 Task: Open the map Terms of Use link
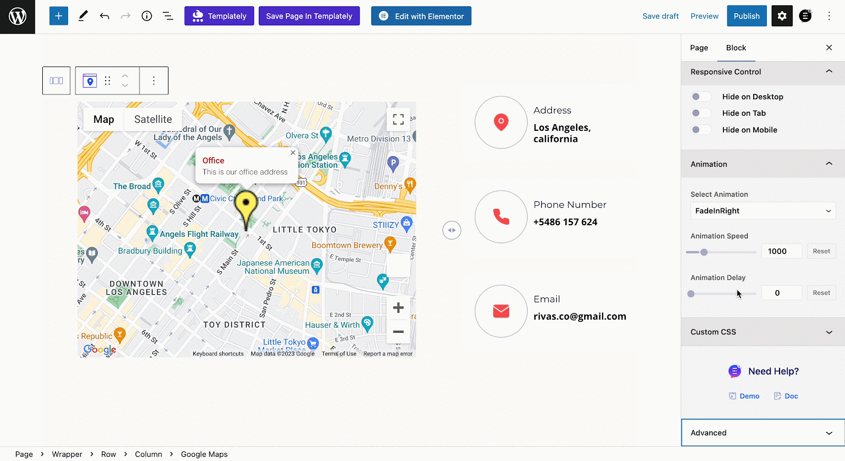[x=339, y=354]
